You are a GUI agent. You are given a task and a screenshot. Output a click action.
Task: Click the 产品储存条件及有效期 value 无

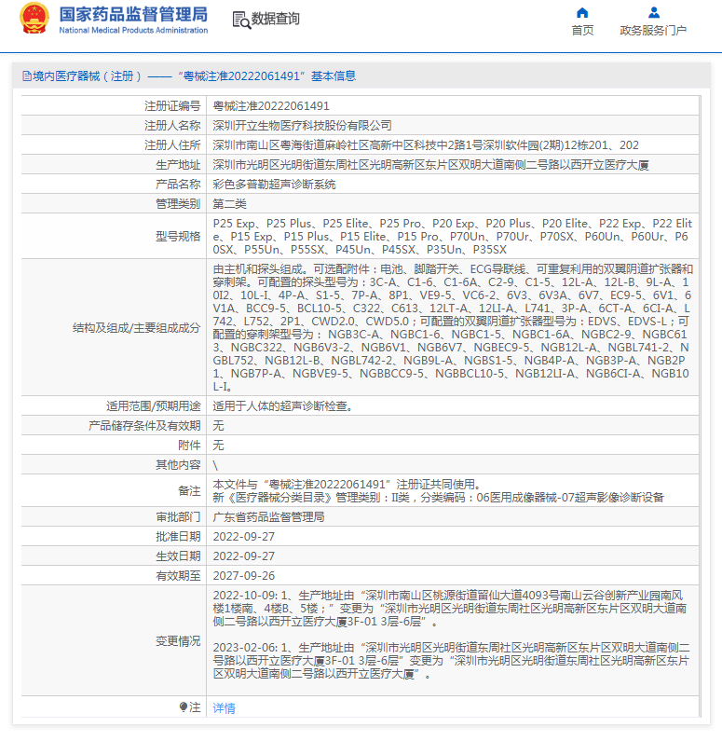[x=218, y=426]
